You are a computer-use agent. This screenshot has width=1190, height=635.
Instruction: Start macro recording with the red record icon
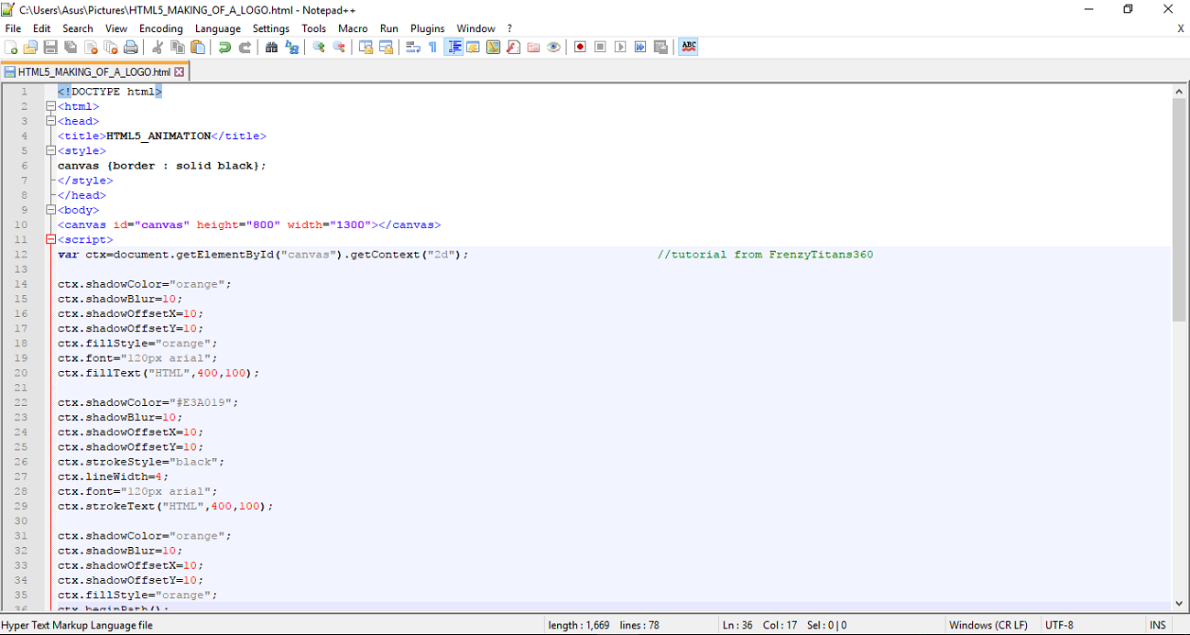click(x=580, y=47)
